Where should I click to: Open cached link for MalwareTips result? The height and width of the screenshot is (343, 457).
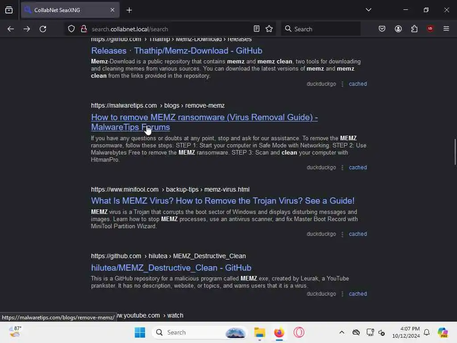(x=358, y=167)
